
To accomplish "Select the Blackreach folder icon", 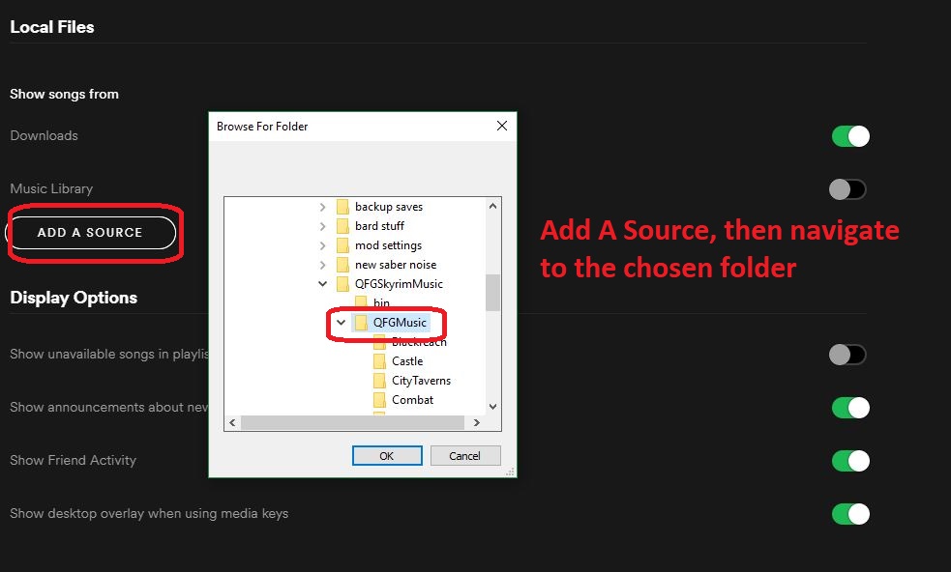I will [378, 341].
